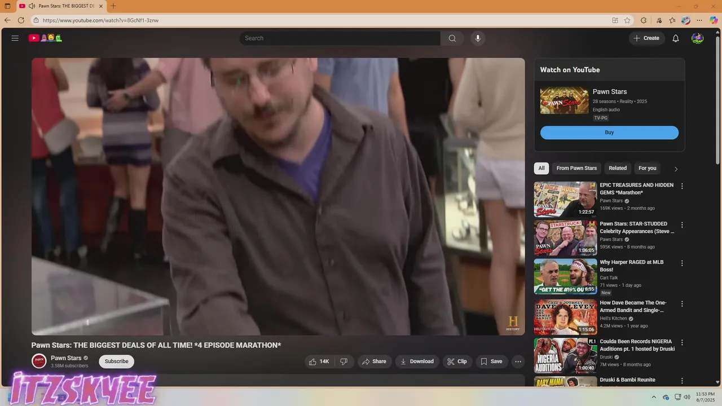The height and width of the screenshot is (406, 722).
Task: Open STAR-STUDDED Celebrity Appearances thumbnail
Action: click(565, 238)
